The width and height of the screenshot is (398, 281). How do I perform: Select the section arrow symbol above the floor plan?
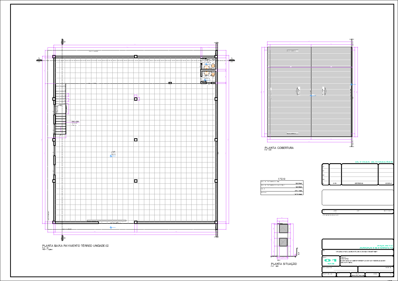pos(63,42)
